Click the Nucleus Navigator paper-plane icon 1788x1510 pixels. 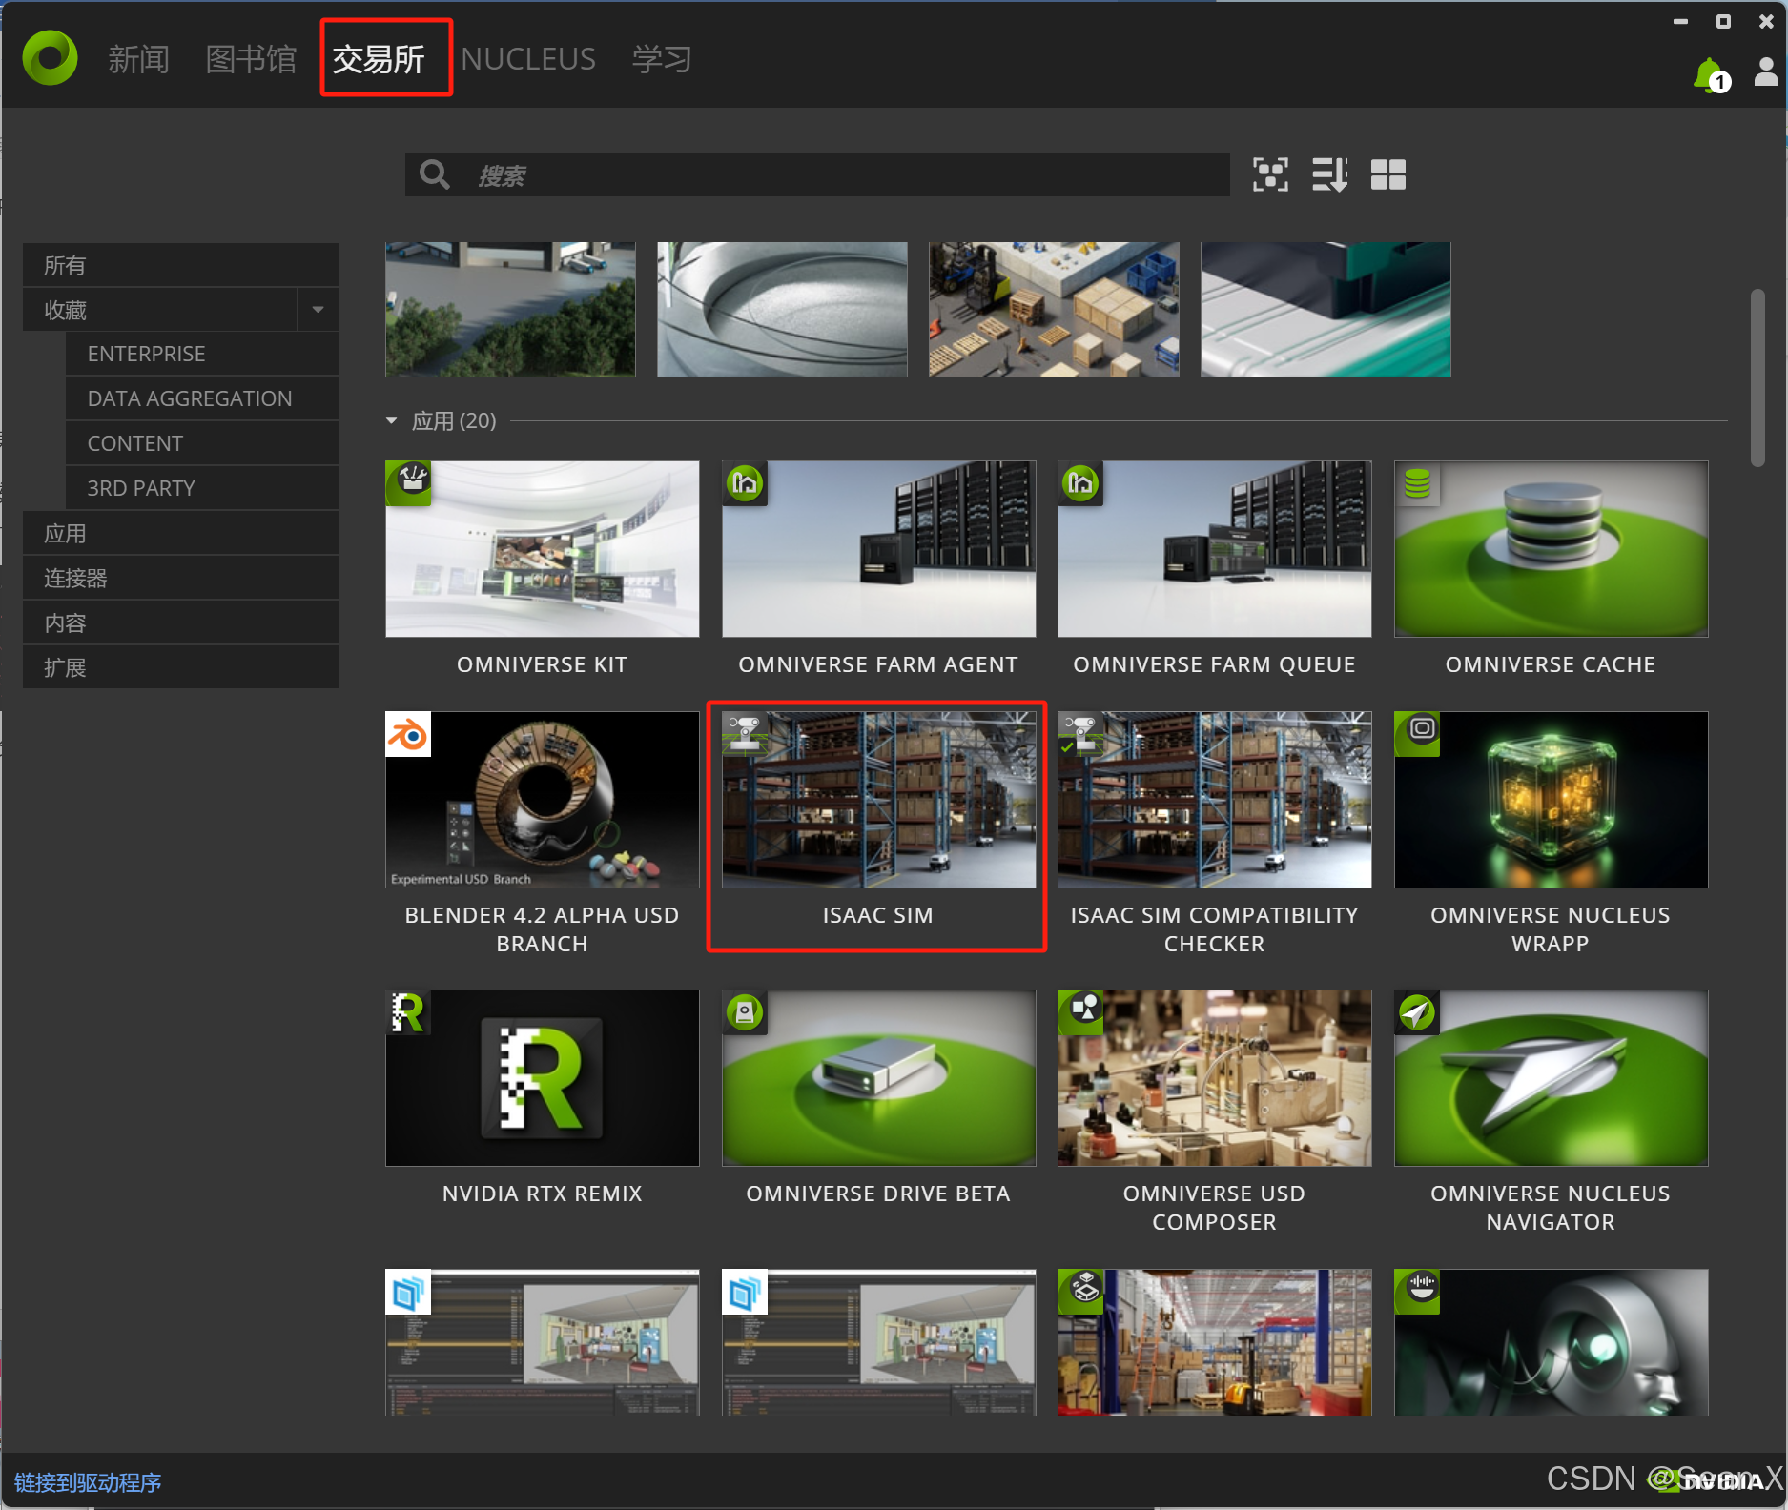[x=1417, y=1012]
